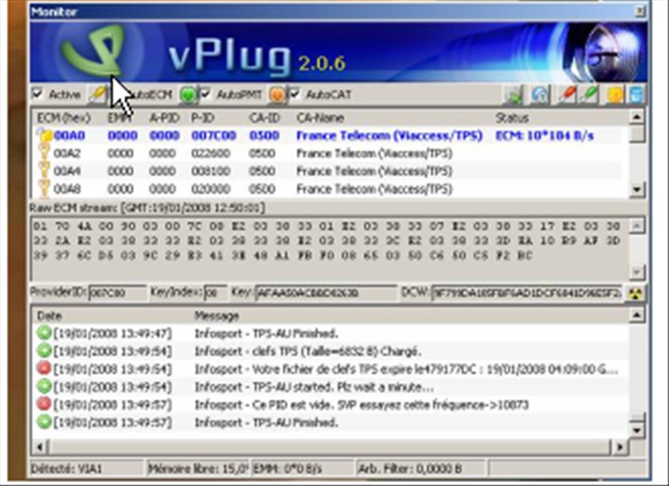Click green icon of 'TPS-AU started' log entry
669x486 pixels.
click(x=44, y=386)
